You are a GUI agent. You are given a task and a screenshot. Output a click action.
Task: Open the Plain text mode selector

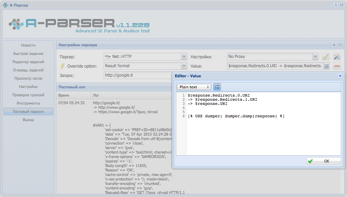[x=194, y=87]
